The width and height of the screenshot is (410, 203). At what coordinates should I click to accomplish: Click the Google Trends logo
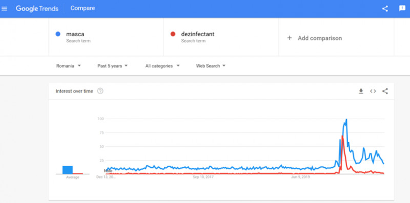point(37,8)
